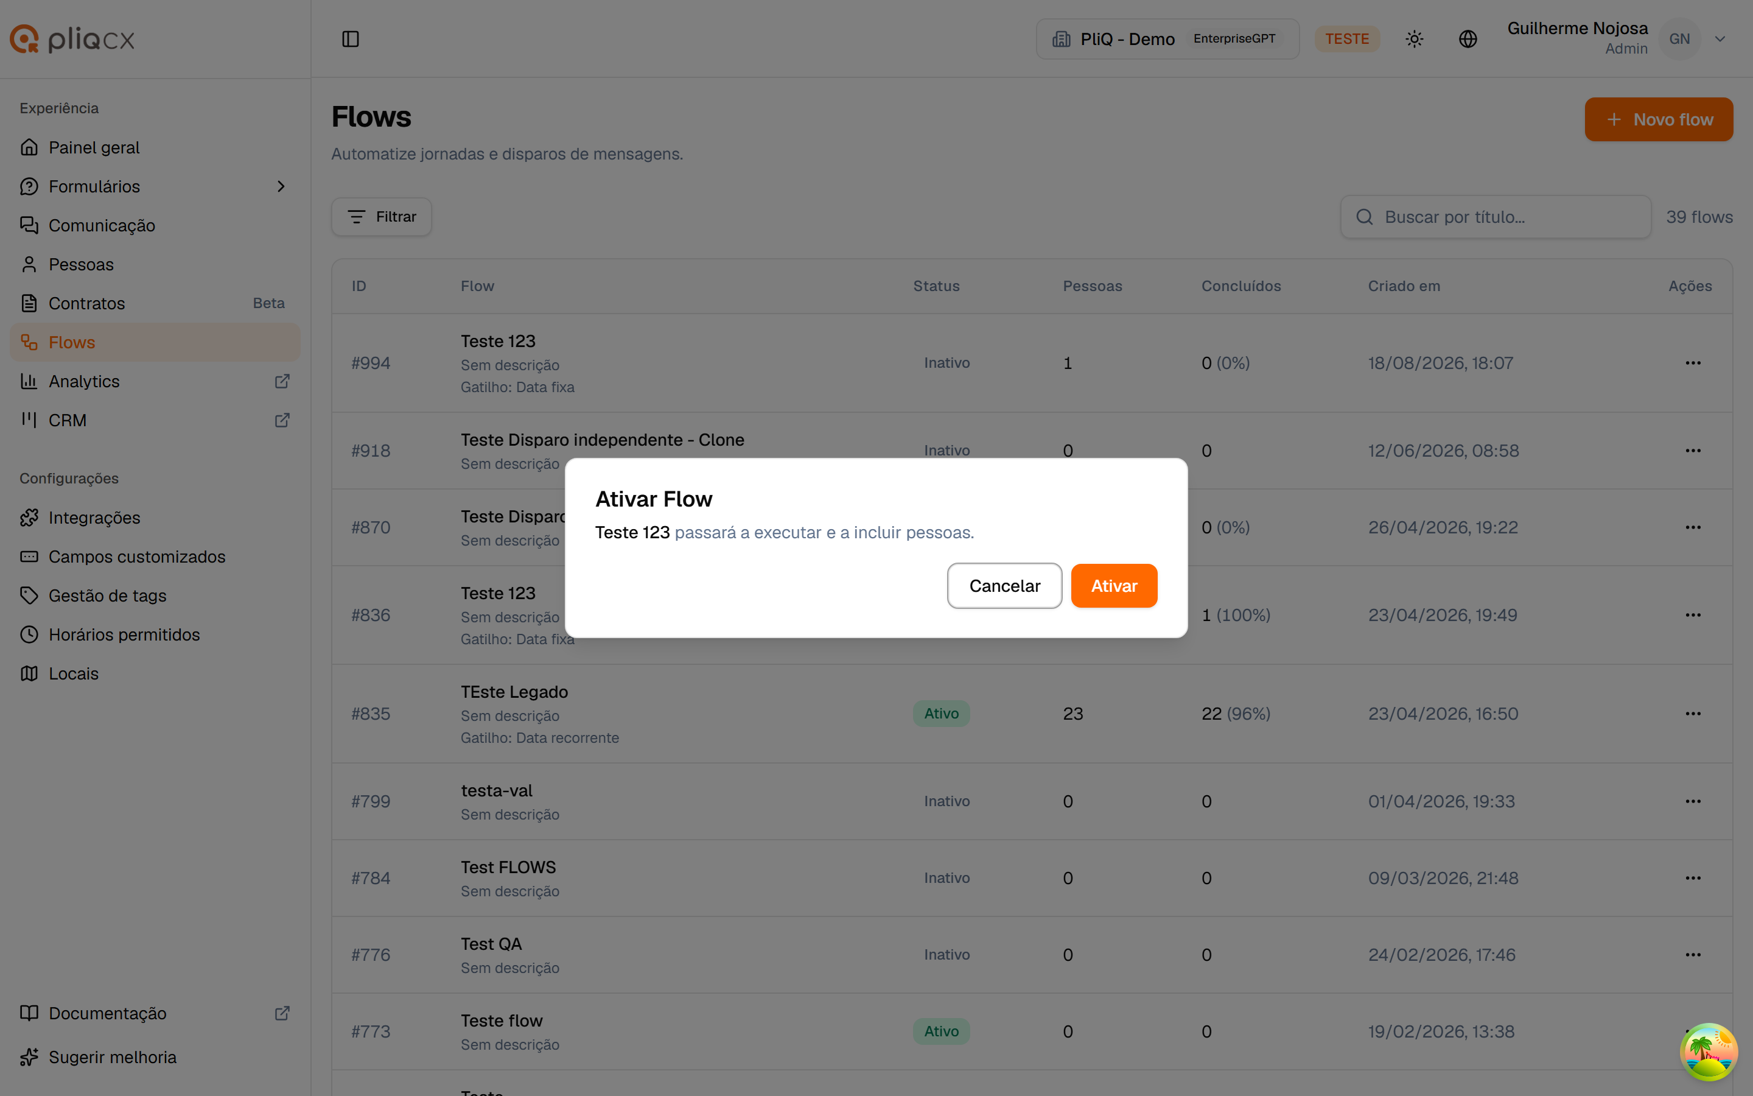Open actions menu for flow #994
The height and width of the screenshot is (1096, 1753).
click(1693, 363)
